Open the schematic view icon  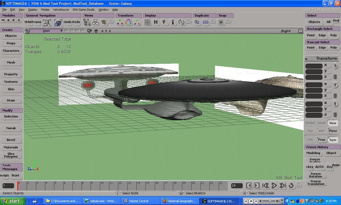95,22
